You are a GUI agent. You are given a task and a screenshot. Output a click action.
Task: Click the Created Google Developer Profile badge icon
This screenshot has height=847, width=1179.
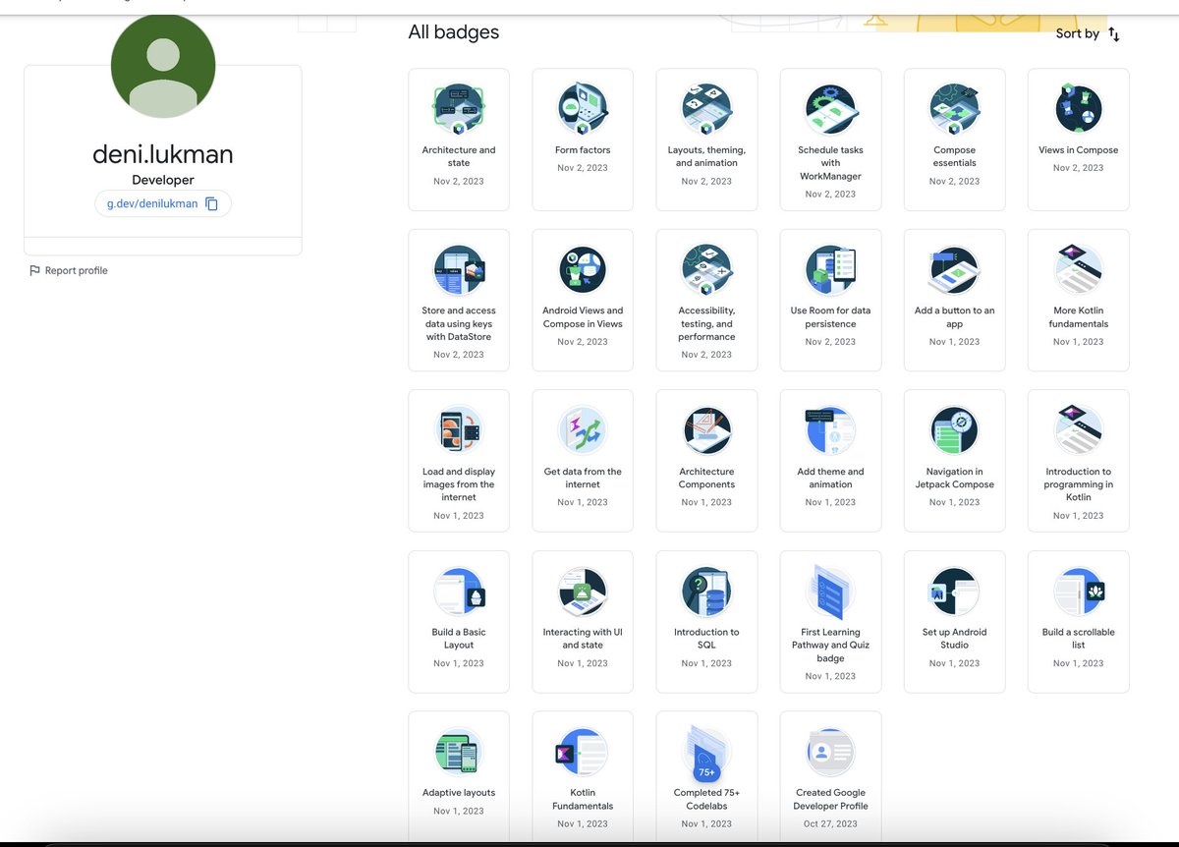point(830,752)
